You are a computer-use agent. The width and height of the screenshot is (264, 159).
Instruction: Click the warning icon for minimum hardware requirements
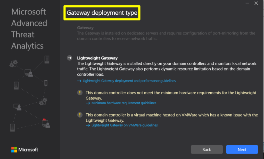[80, 93]
